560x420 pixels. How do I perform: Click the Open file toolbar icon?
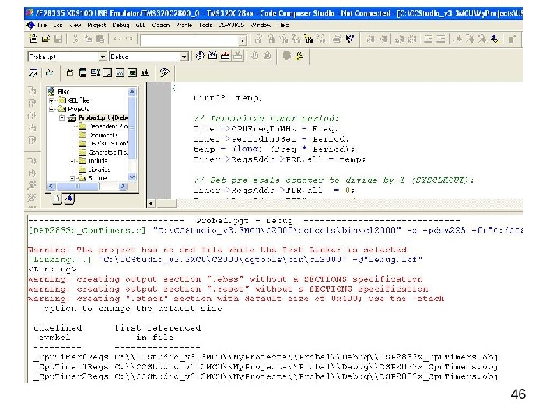click(x=46, y=39)
